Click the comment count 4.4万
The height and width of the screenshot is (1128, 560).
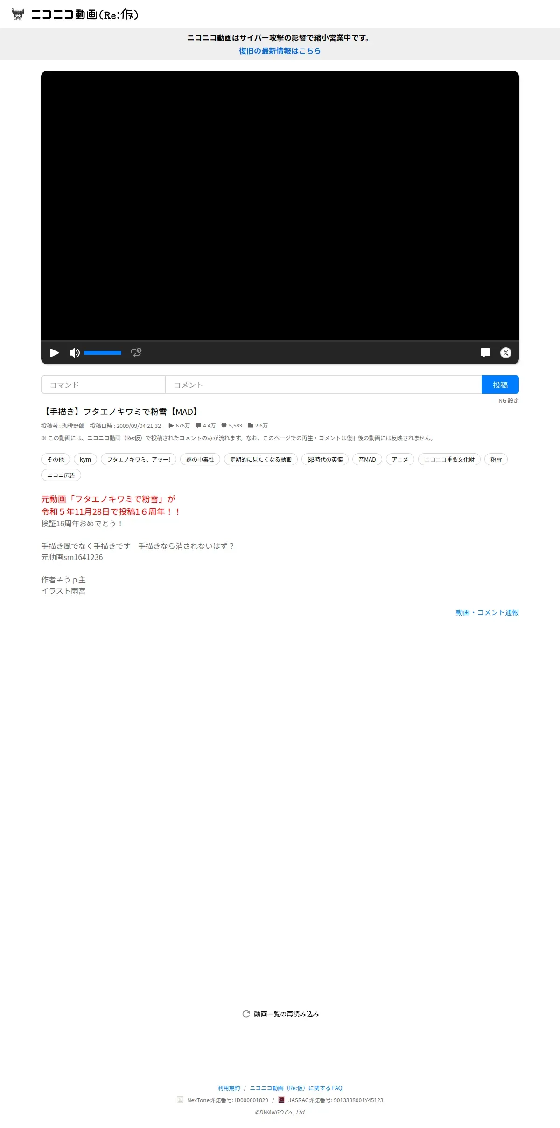[x=206, y=426]
